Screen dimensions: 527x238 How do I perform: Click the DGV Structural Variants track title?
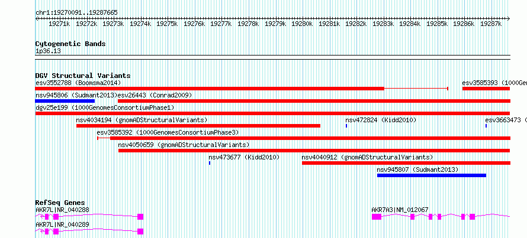[x=83, y=76]
